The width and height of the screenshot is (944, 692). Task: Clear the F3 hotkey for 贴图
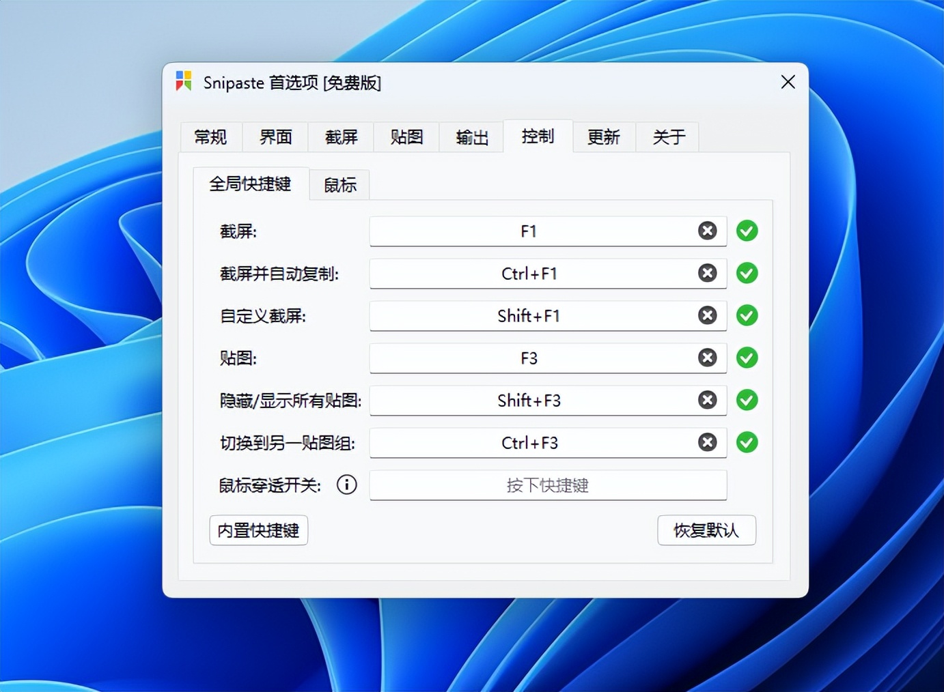coord(707,358)
